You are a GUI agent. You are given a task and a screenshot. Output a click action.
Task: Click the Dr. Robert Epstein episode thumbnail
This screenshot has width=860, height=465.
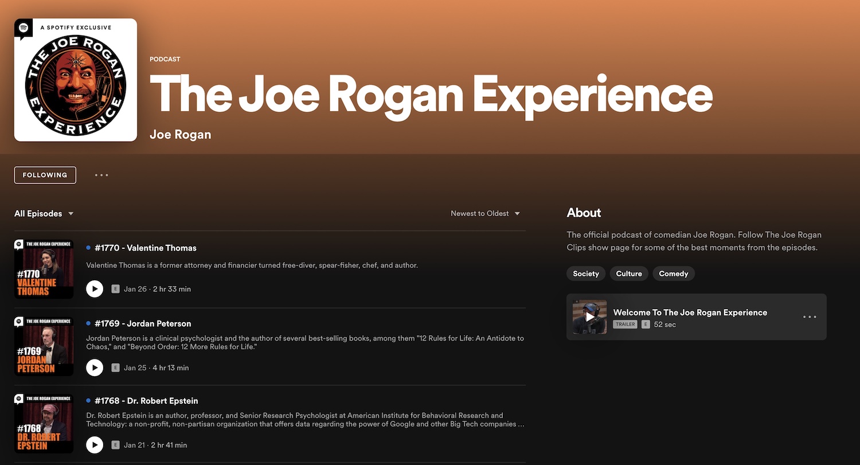coord(44,424)
